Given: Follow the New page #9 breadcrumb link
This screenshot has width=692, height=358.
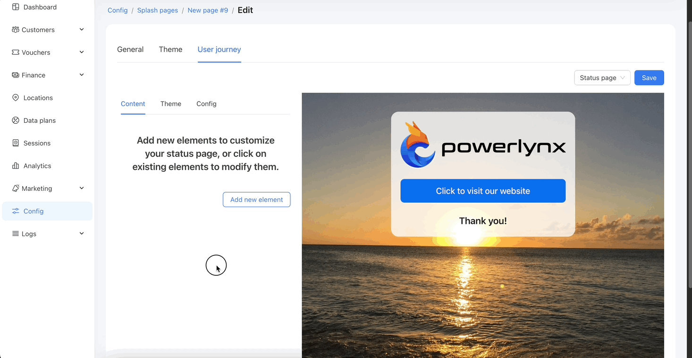Looking at the screenshot, I should pyautogui.click(x=208, y=10).
